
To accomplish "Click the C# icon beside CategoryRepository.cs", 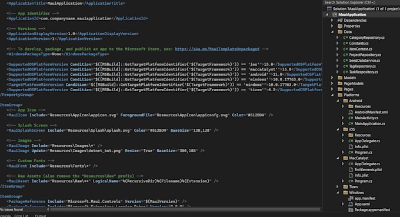I will click(x=345, y=38).
